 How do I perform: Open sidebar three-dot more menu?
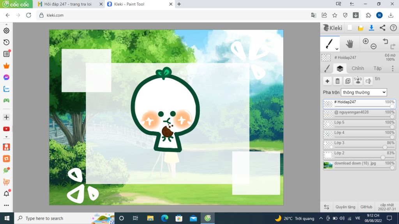6,205
